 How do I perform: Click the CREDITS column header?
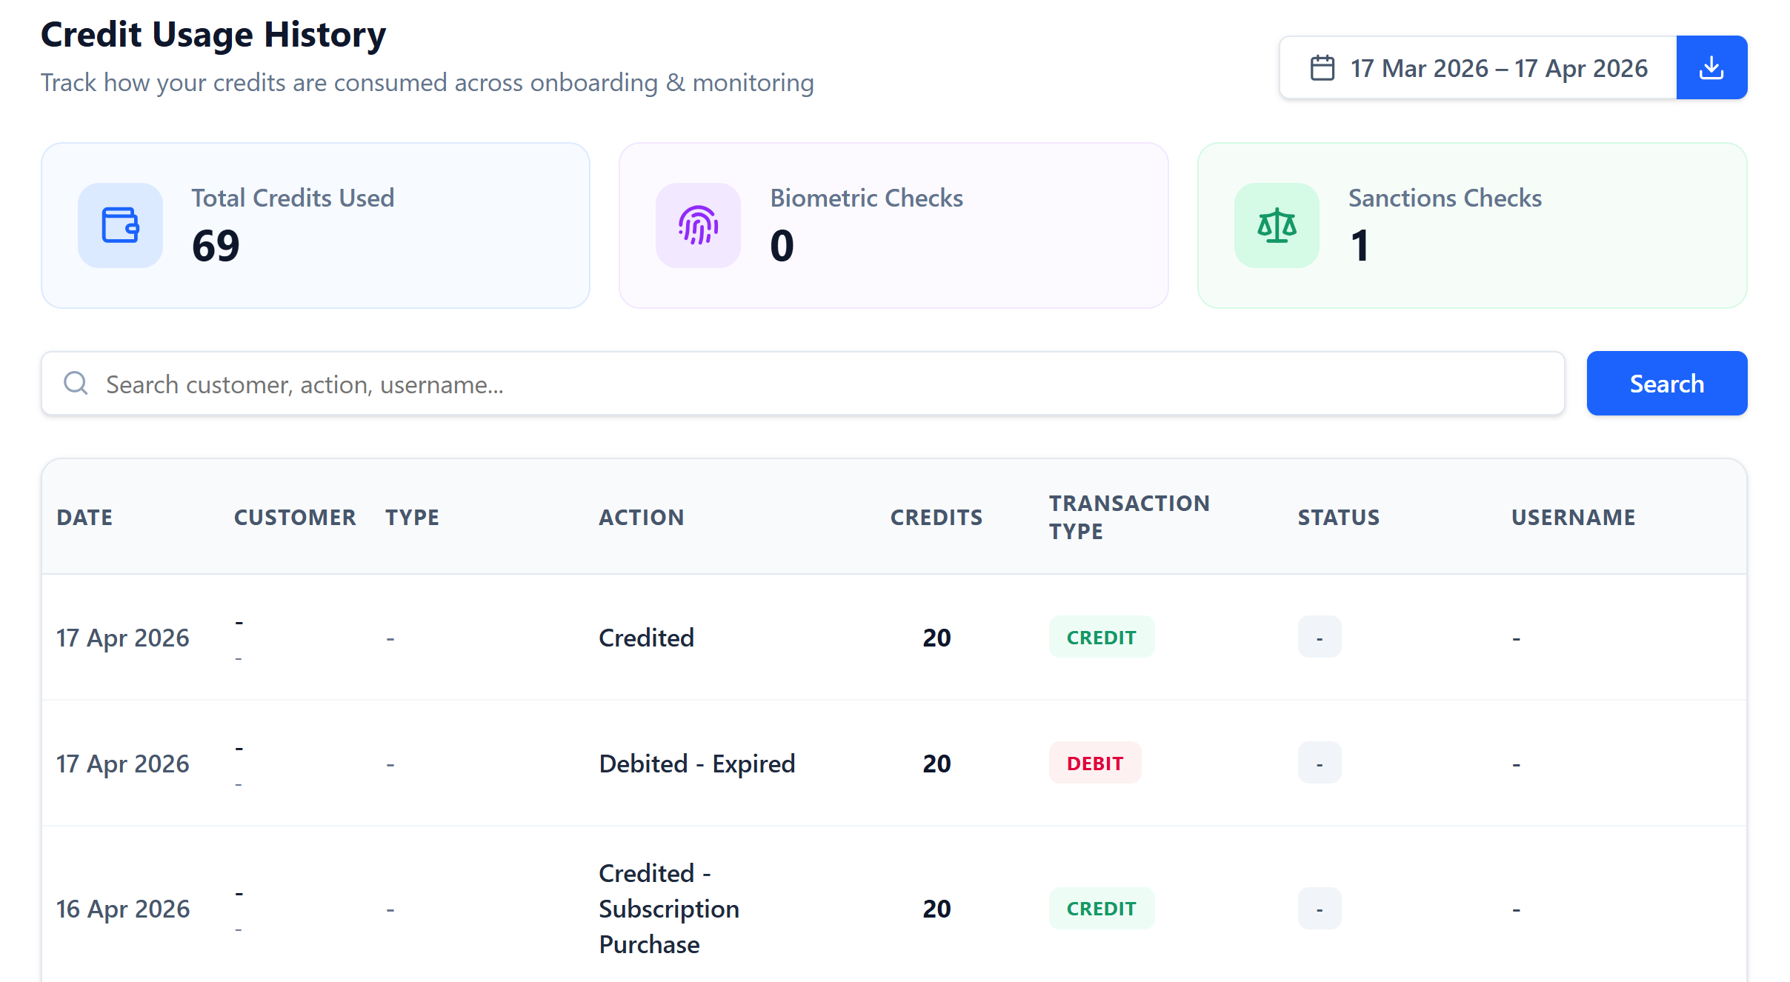pyautogui.click(x=936, y=517)
